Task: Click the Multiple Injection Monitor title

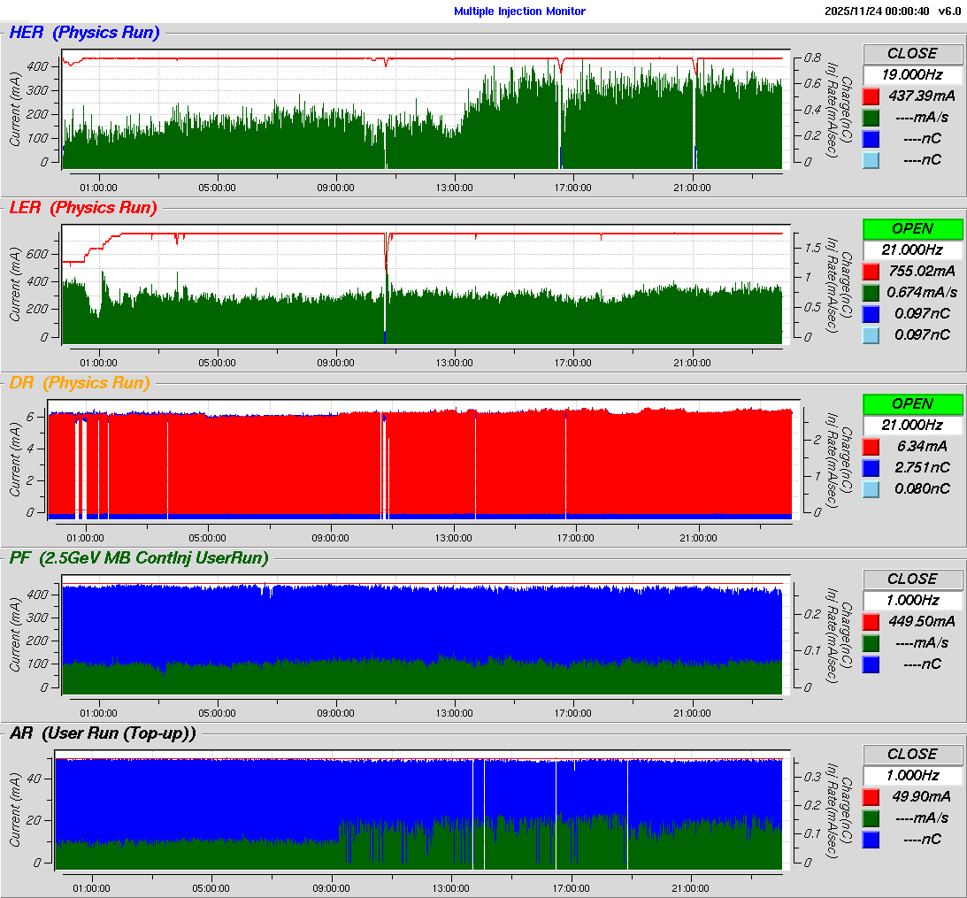Action: click(519, 12)
